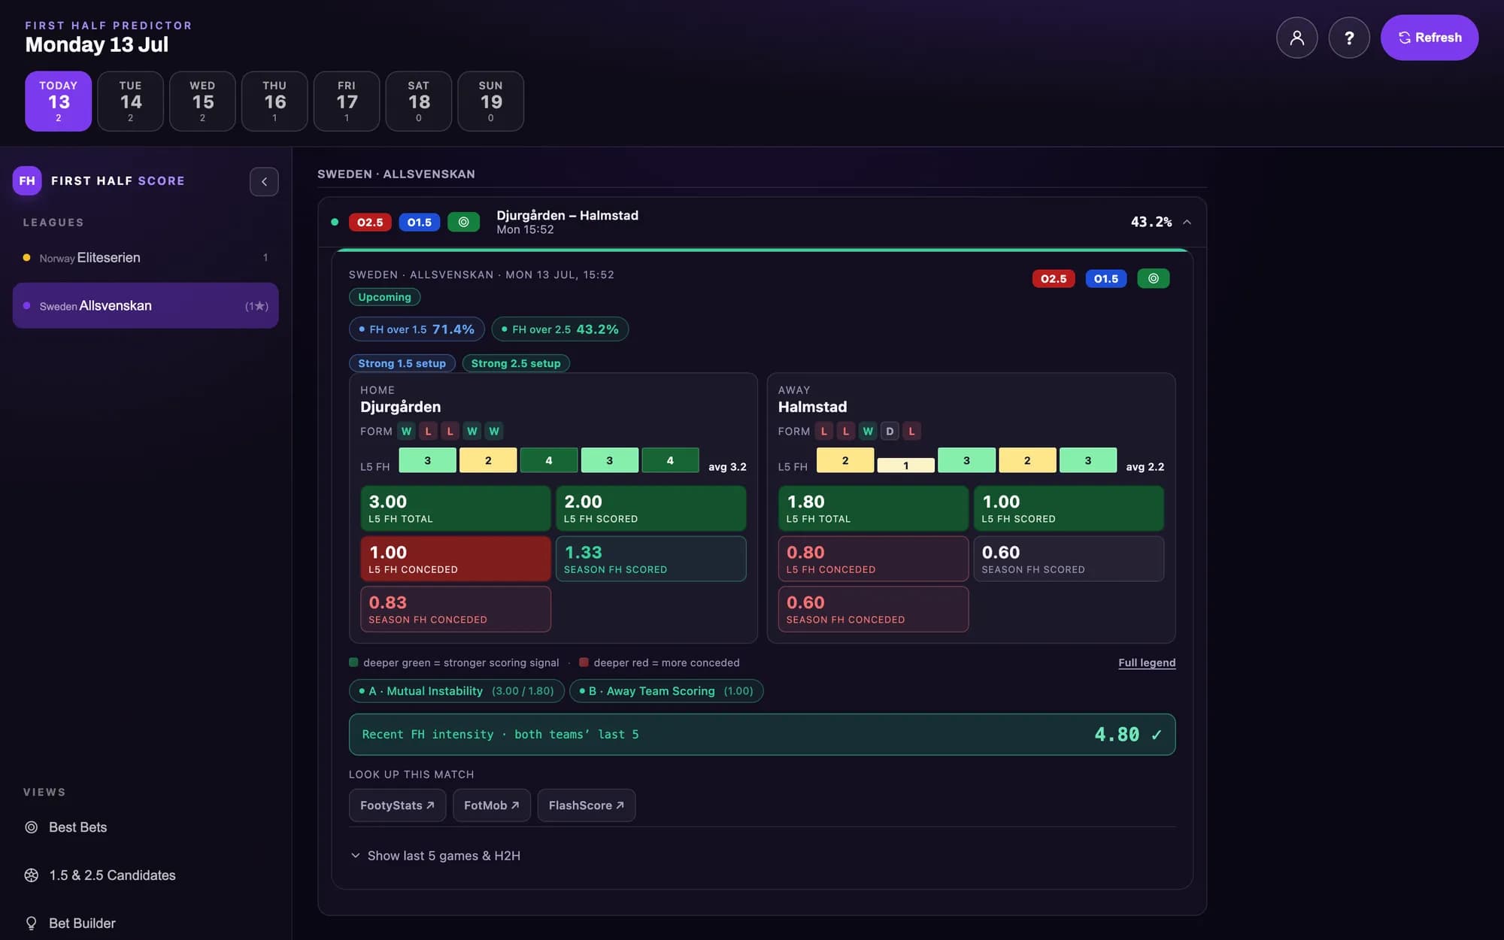Click Djurgården 3.00 L5 FH Total tile

point(456,508)
